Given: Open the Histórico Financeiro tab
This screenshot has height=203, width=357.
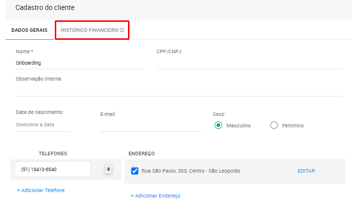Looking at the screenshot, I should click(90, 30).
